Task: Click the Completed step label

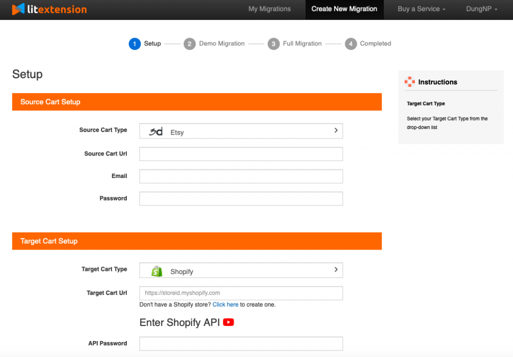Action: pyautogui.click(x=375, y=43)
